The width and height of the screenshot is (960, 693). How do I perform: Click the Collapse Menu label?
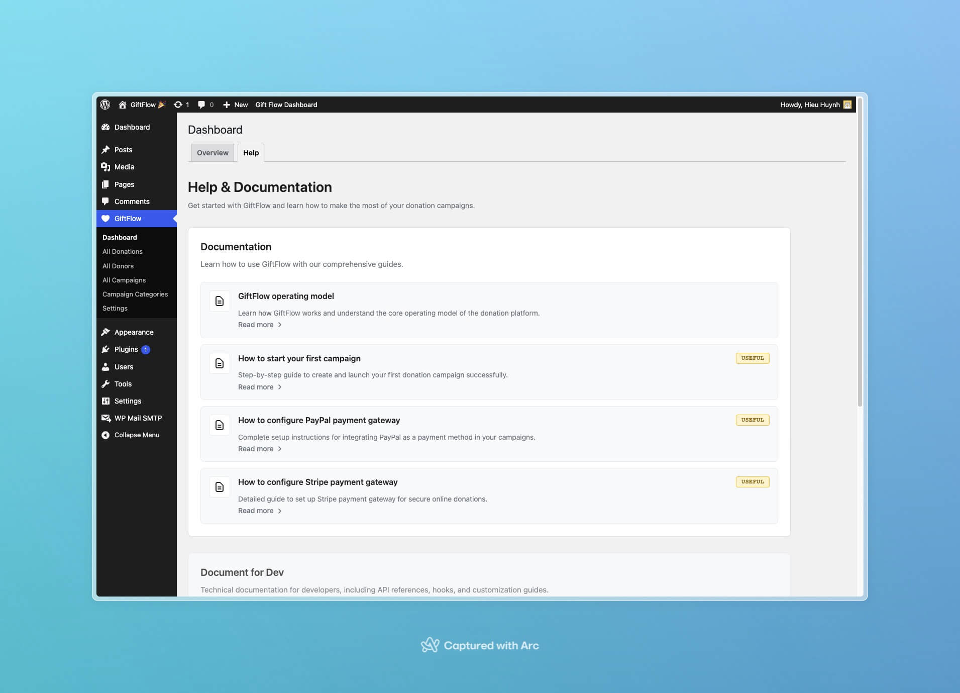(137, 435)
